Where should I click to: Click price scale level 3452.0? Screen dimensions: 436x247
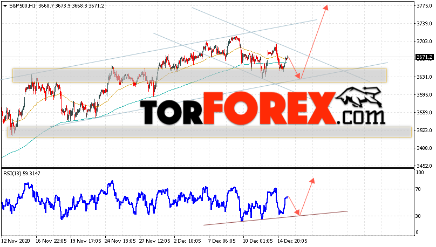pos(424,166)
